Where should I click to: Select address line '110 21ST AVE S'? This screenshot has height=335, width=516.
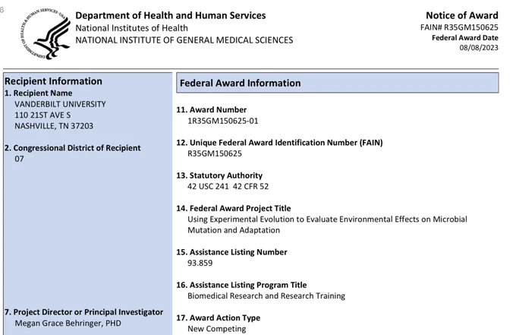pyautogui.click(x=42, y=115)
